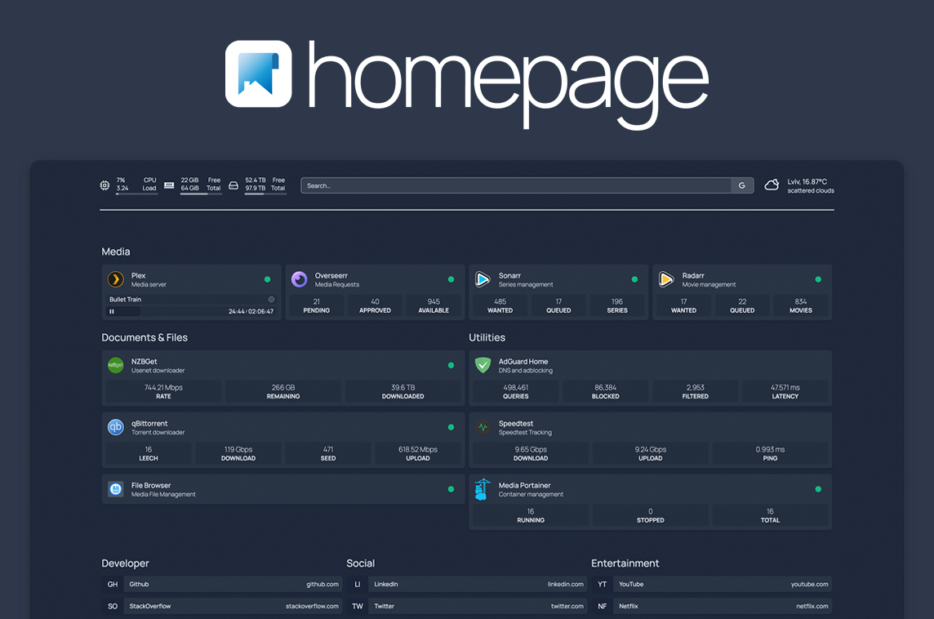Collapse the Utilities section header

coord(487,337)
